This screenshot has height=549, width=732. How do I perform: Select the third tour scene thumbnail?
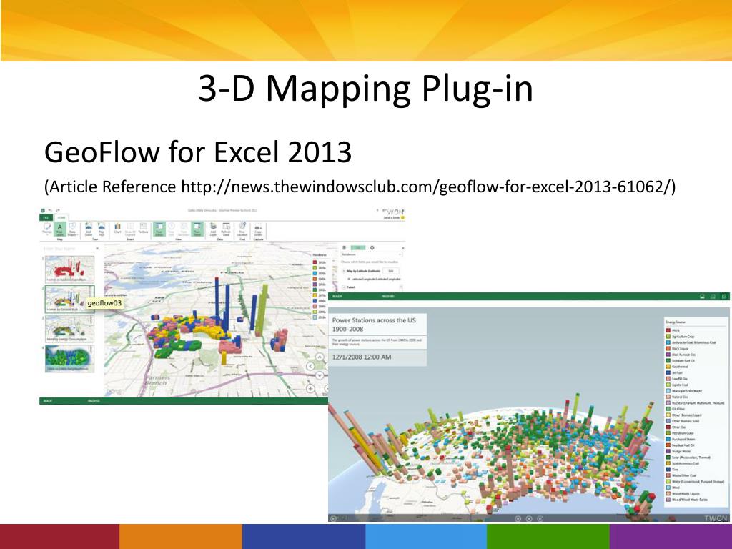coord(69,329)
